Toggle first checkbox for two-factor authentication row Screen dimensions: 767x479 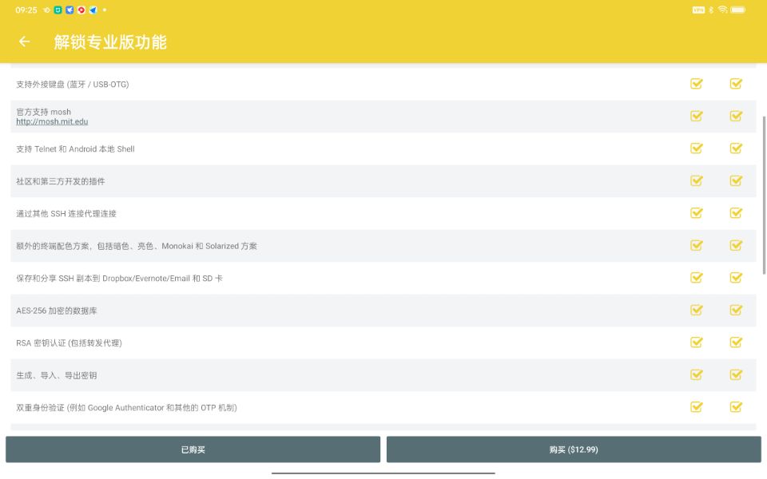point(696,407)
